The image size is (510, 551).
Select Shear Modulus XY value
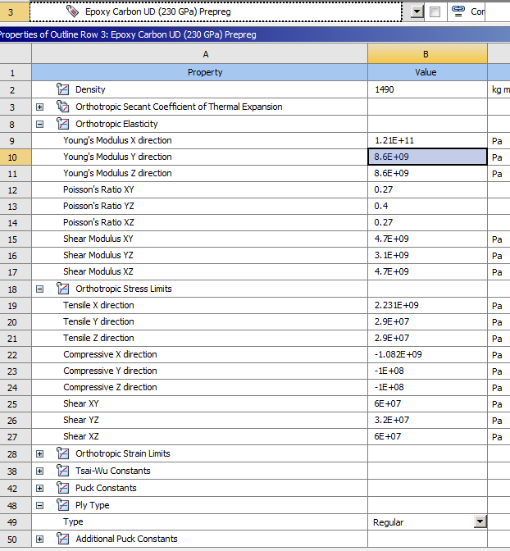pyautogui.click(x=427, y=239)
